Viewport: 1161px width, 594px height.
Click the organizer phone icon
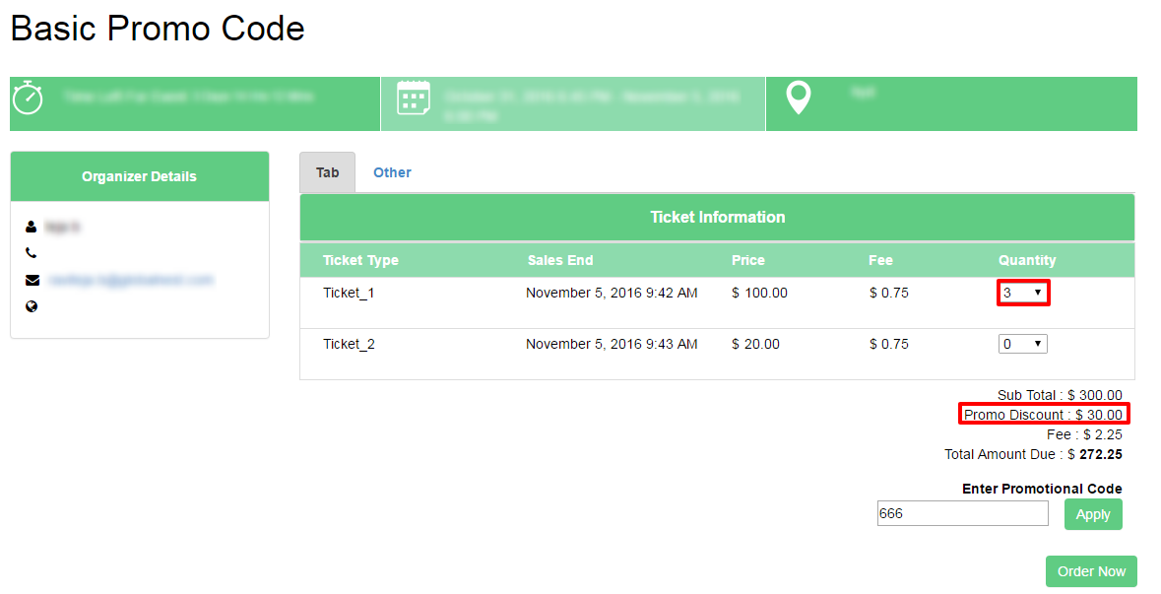point(32,253)
